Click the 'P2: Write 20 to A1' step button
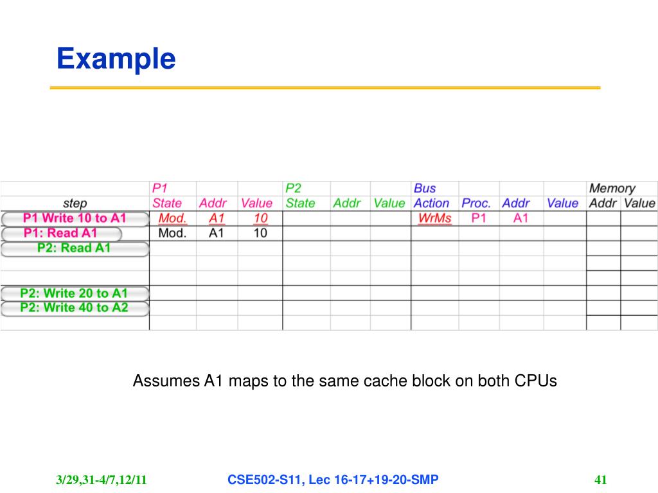This screenshot has height=493, width=658. (x=75, y=293)
